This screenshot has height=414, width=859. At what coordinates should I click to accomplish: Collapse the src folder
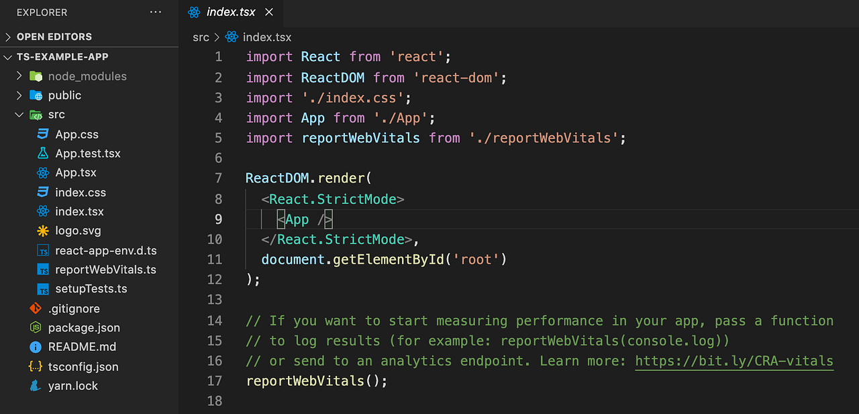coord(19,115)
